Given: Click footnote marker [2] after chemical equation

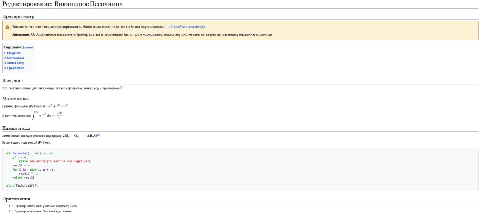Looking at the screenshot, I should click(x=98, y=135).
